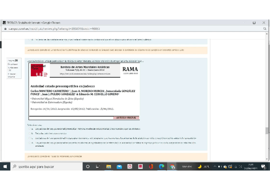
Task: Click the padlock icon in address bar
Action: (x=5, y=29)
